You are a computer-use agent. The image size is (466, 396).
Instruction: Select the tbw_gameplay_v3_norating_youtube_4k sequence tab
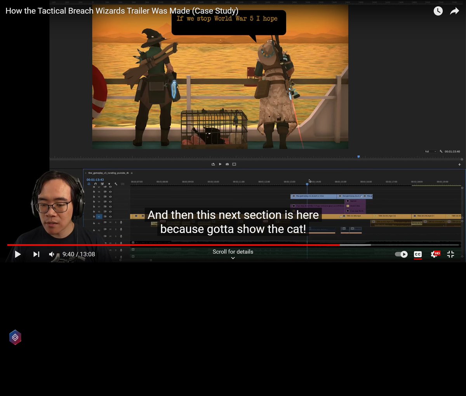click(x=108, y=173)
